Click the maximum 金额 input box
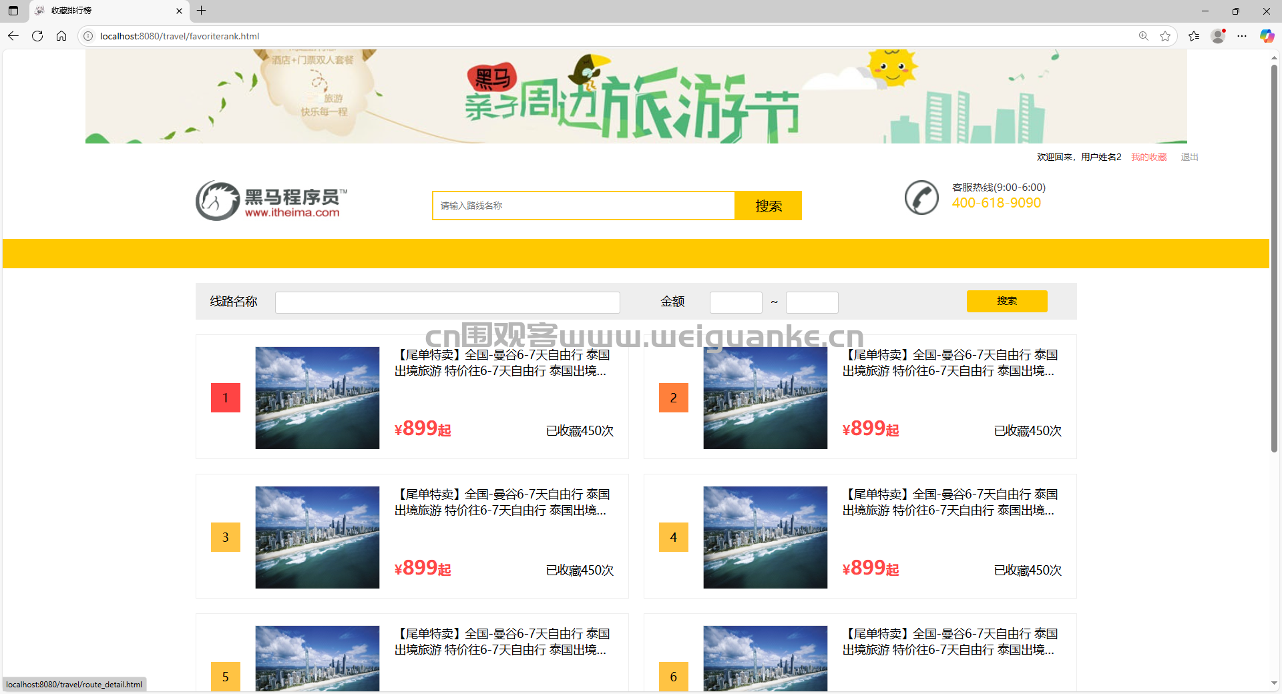 pyautogui.click(x=812, y=302)
